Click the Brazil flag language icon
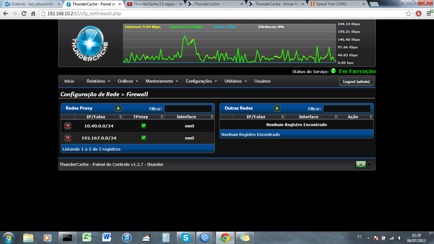The image size is (434, 244). pyautogui.click(x=361, y=164)
